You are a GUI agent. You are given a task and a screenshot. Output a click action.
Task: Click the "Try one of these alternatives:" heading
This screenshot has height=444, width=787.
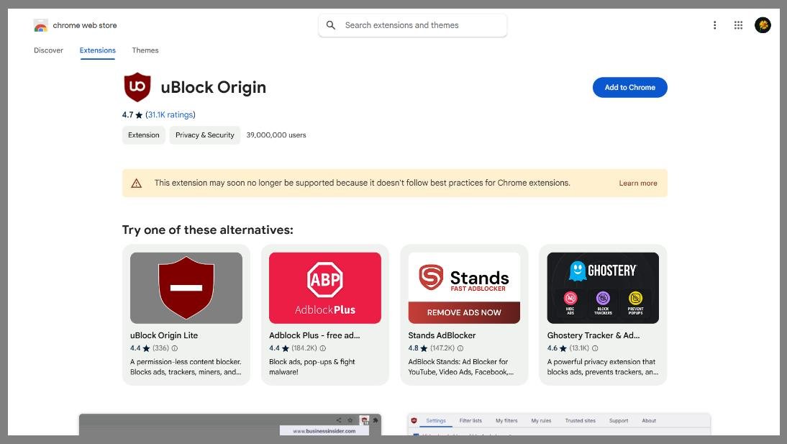click(x=208, y=230)
